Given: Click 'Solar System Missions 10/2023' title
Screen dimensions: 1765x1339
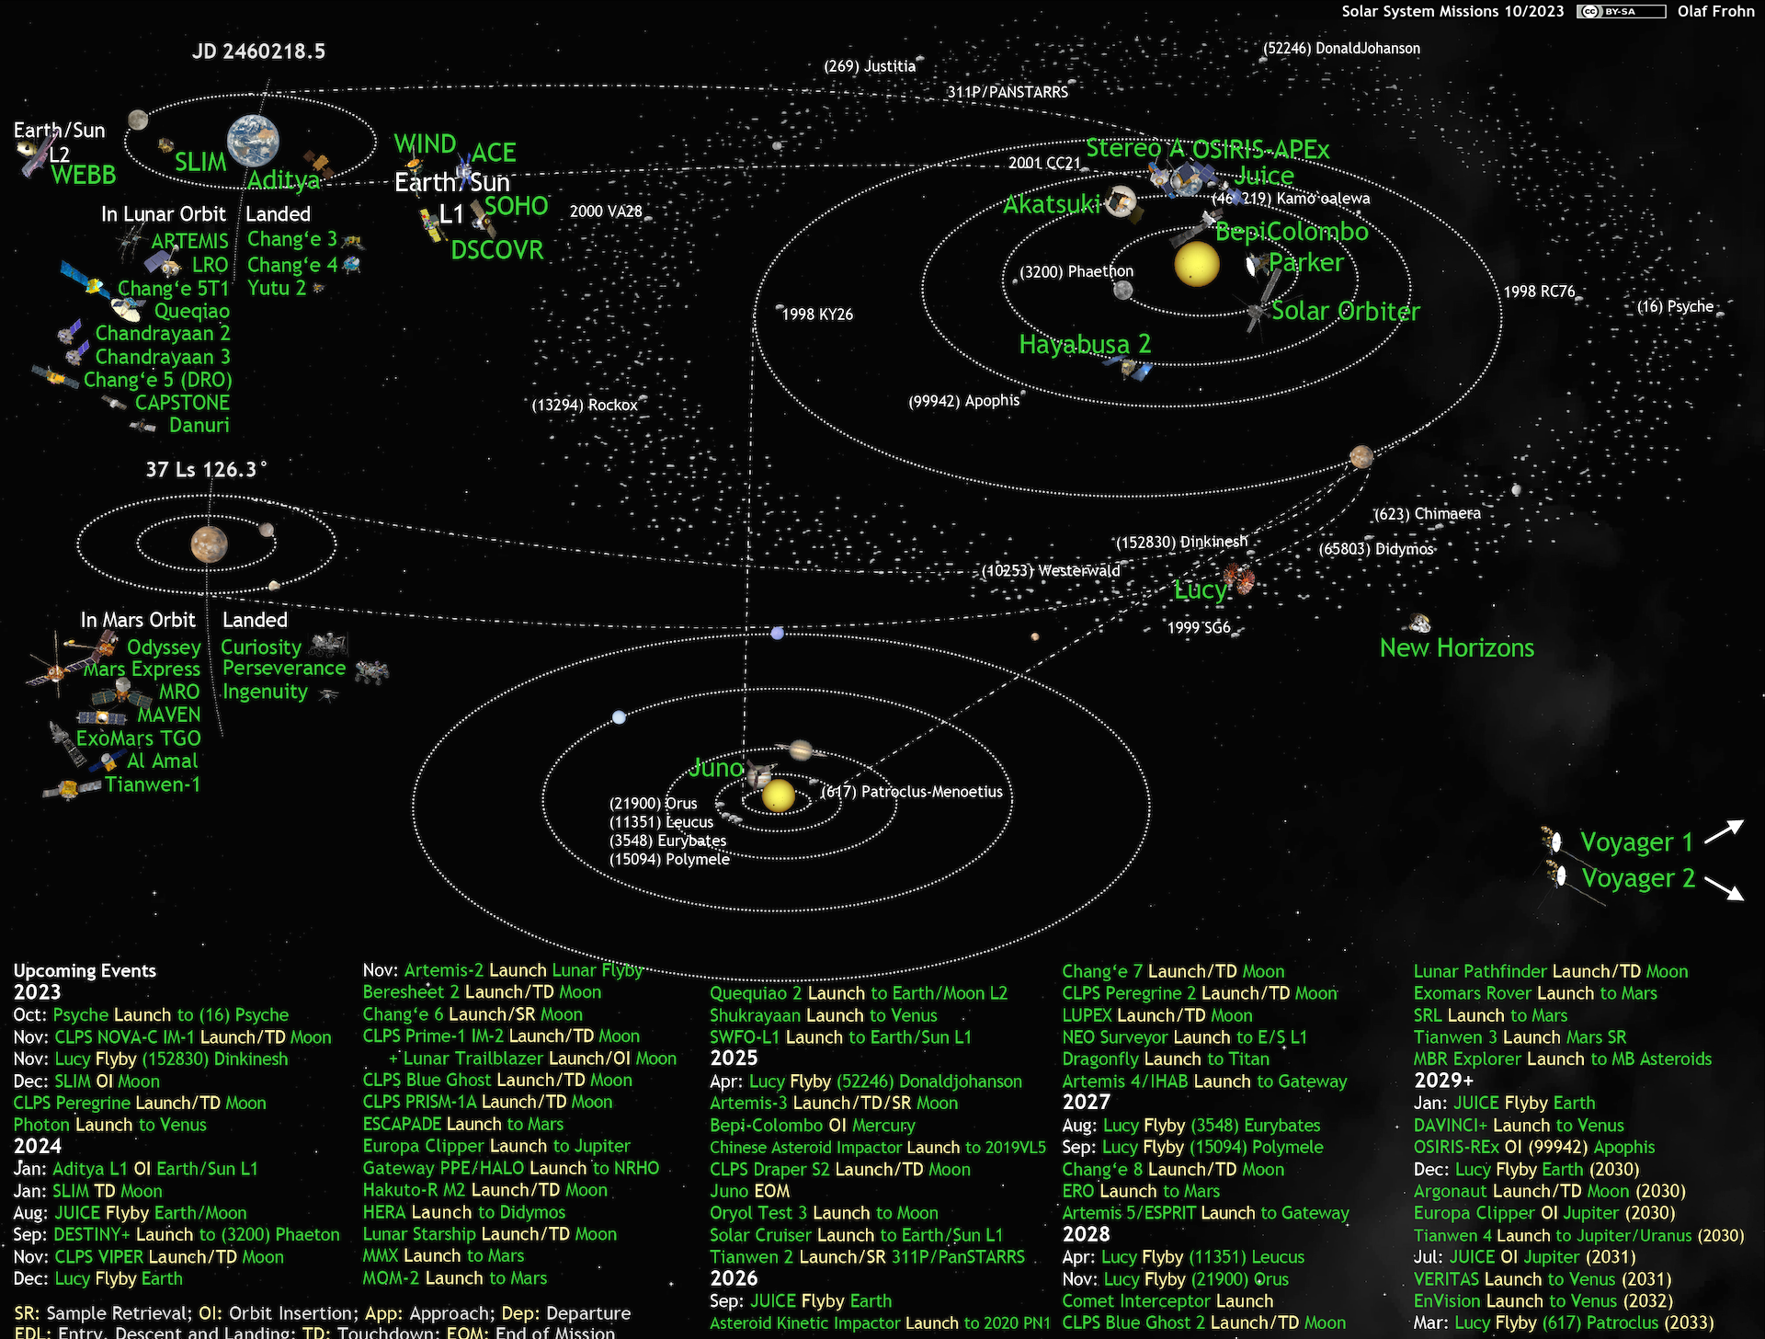Looking at the screenshot, I should (1452, 11).
